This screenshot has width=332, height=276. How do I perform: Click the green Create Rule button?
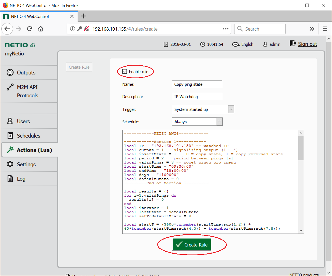[192, 245]
